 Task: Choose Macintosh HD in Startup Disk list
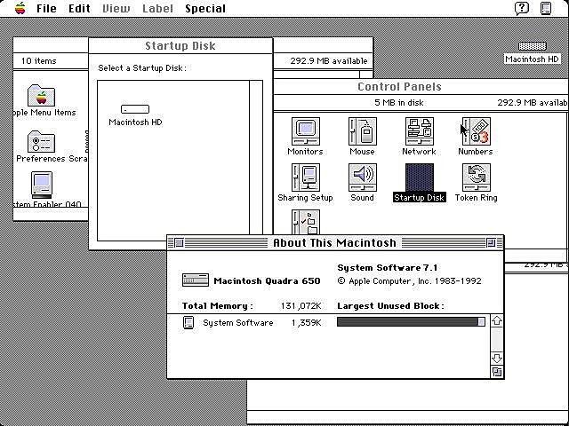pos(135,109)
